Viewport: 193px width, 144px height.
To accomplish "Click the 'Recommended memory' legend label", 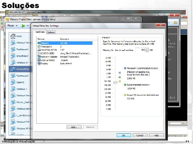I will tap(138, 85).
